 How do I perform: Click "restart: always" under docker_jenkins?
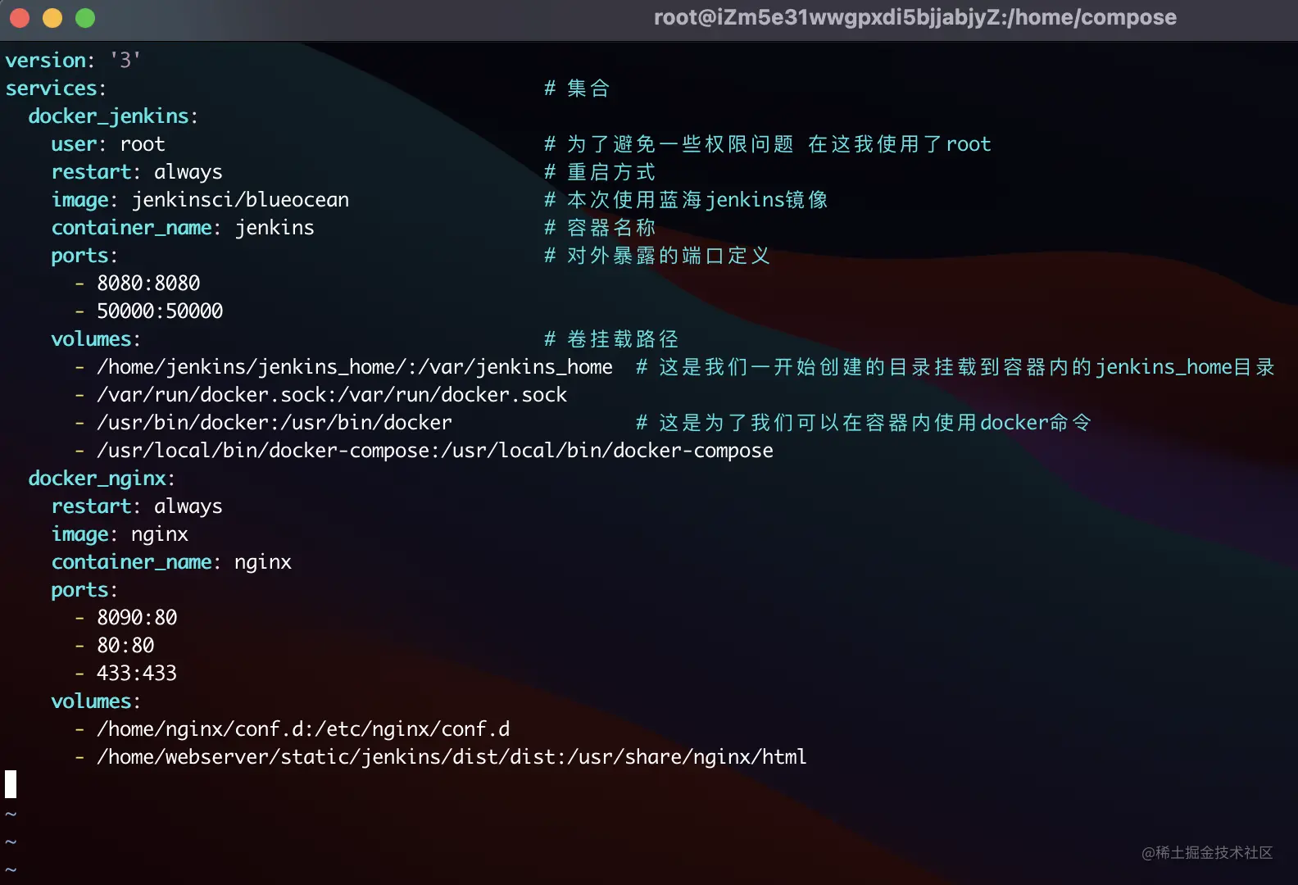(137, 172)
